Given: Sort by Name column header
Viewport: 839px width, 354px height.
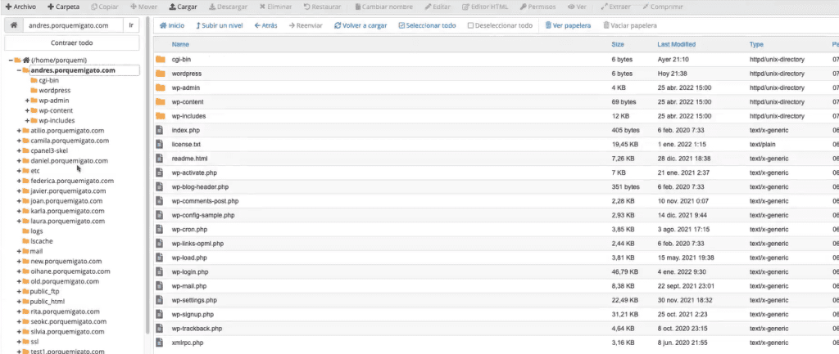Looking at the screenshot, I should tap(180, 44).
